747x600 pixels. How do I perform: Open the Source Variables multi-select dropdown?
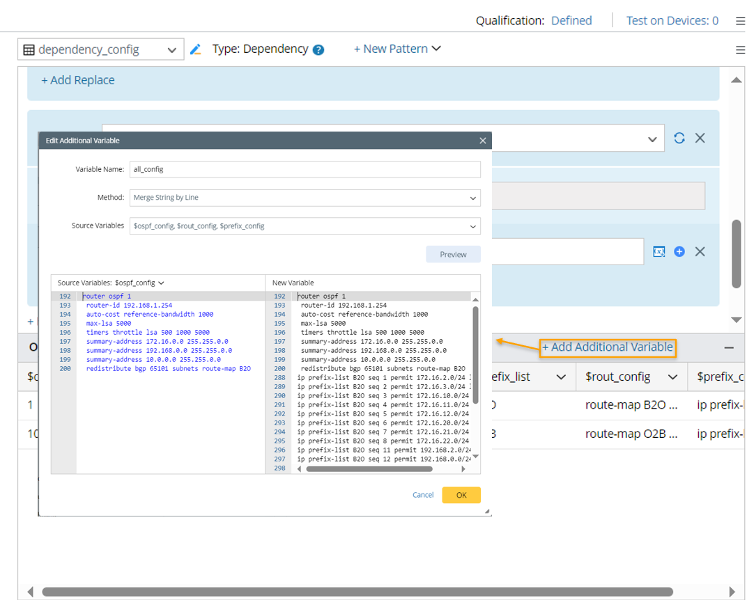pyautogui.click(x=305, y=226)
